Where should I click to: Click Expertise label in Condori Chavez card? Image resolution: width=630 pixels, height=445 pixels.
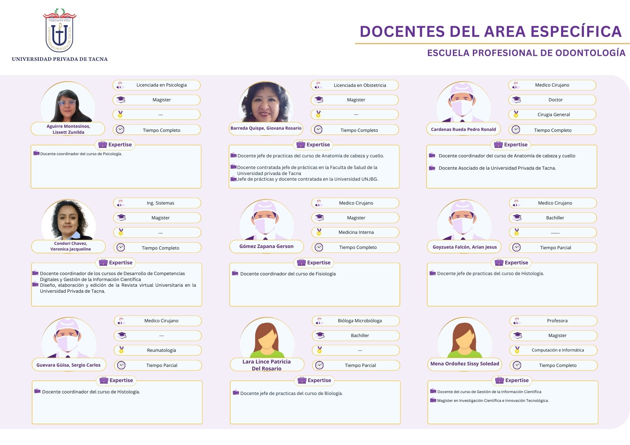tap(116, 262)
